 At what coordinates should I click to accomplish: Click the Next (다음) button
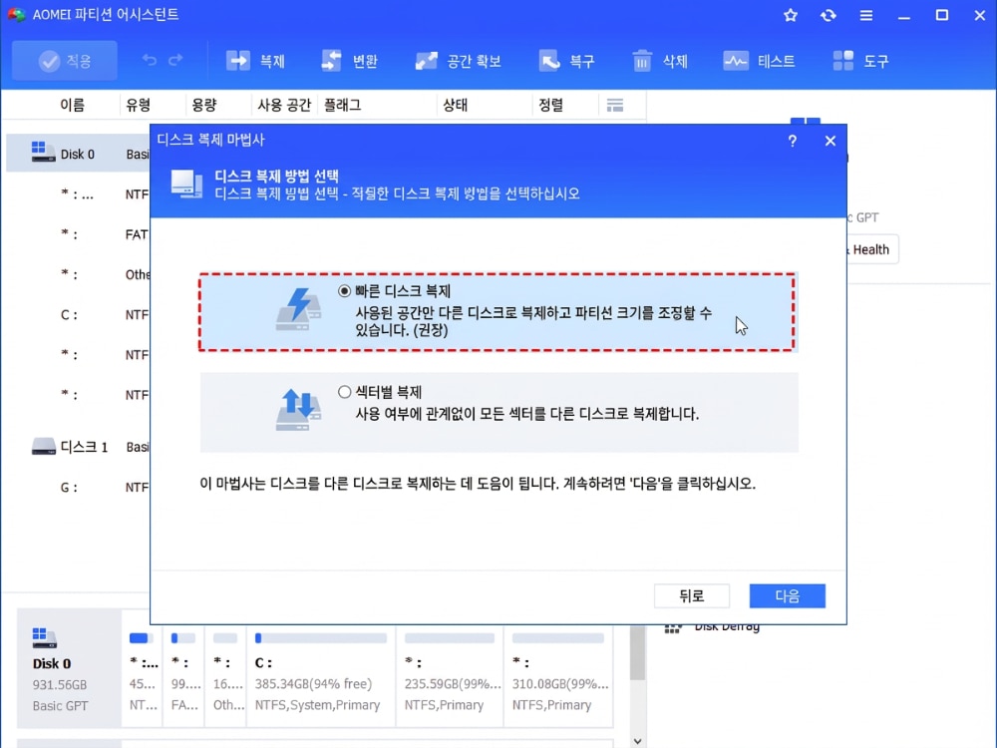click(x=787, y=596)
